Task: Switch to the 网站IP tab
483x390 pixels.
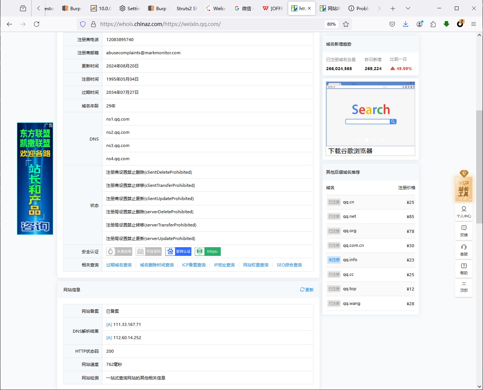Action: 330,8
